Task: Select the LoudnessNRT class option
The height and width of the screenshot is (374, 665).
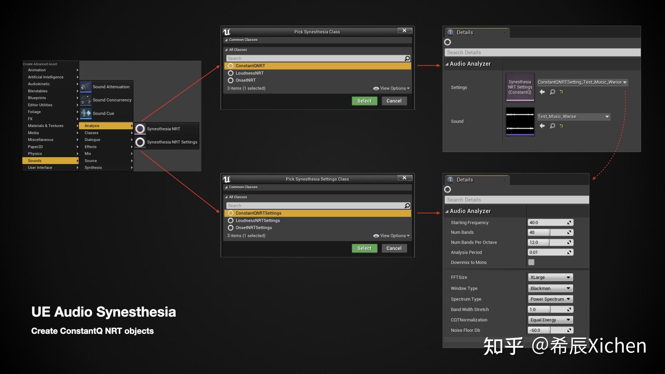Action: pos(249,73)
